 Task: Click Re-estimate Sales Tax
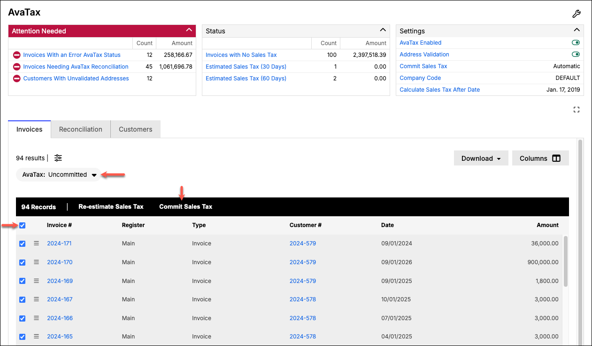[x=111, y=207]
